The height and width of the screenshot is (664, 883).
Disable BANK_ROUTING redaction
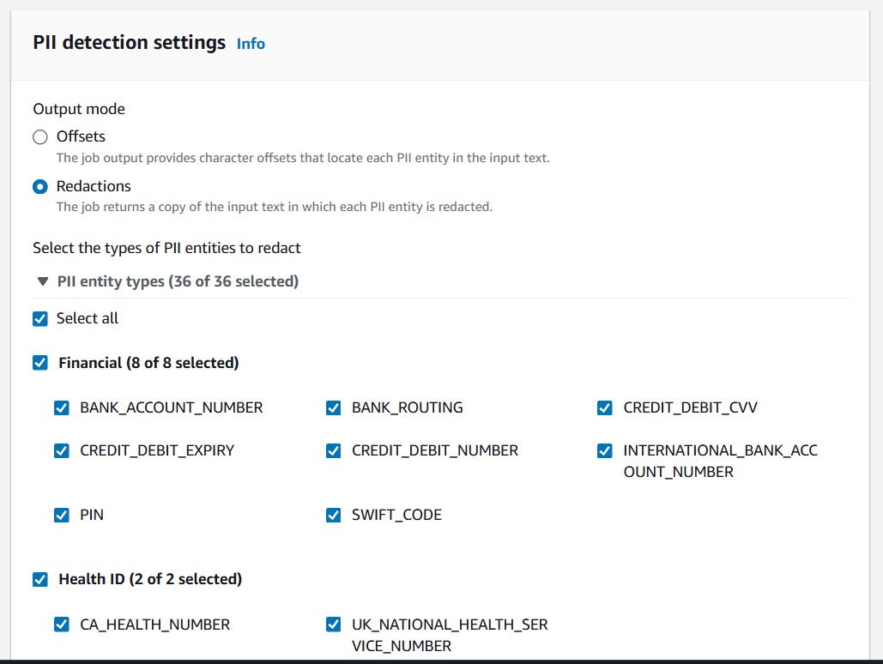click(333, 407)
